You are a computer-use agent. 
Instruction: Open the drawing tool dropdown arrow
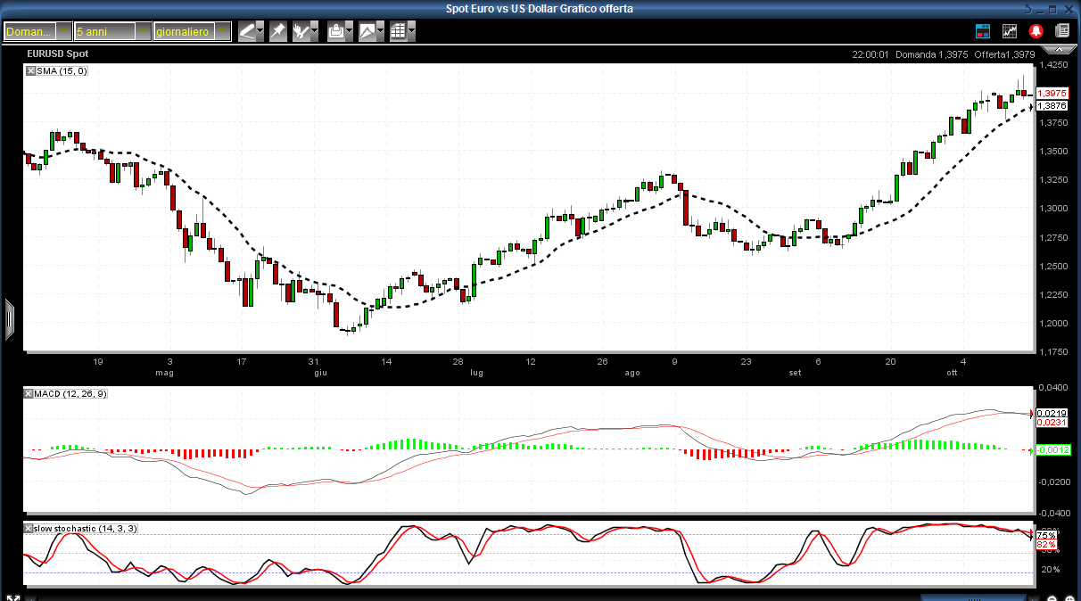[x=260, y=31]
